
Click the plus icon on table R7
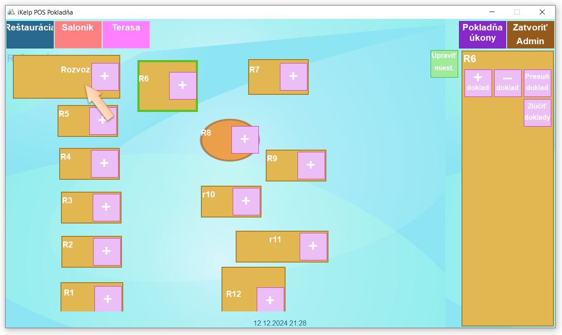click(x=294, y=77)
